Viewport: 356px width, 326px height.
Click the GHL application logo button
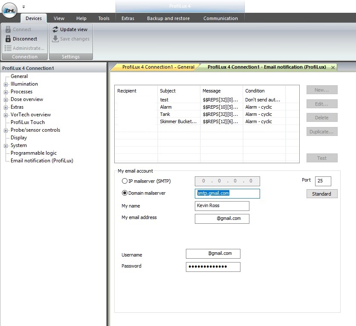(9, 10)
